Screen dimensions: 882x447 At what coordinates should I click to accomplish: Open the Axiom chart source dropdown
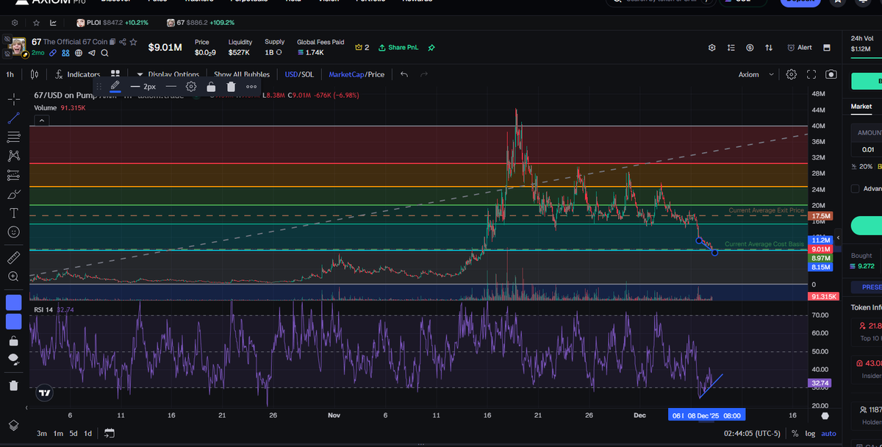[756, 74]
